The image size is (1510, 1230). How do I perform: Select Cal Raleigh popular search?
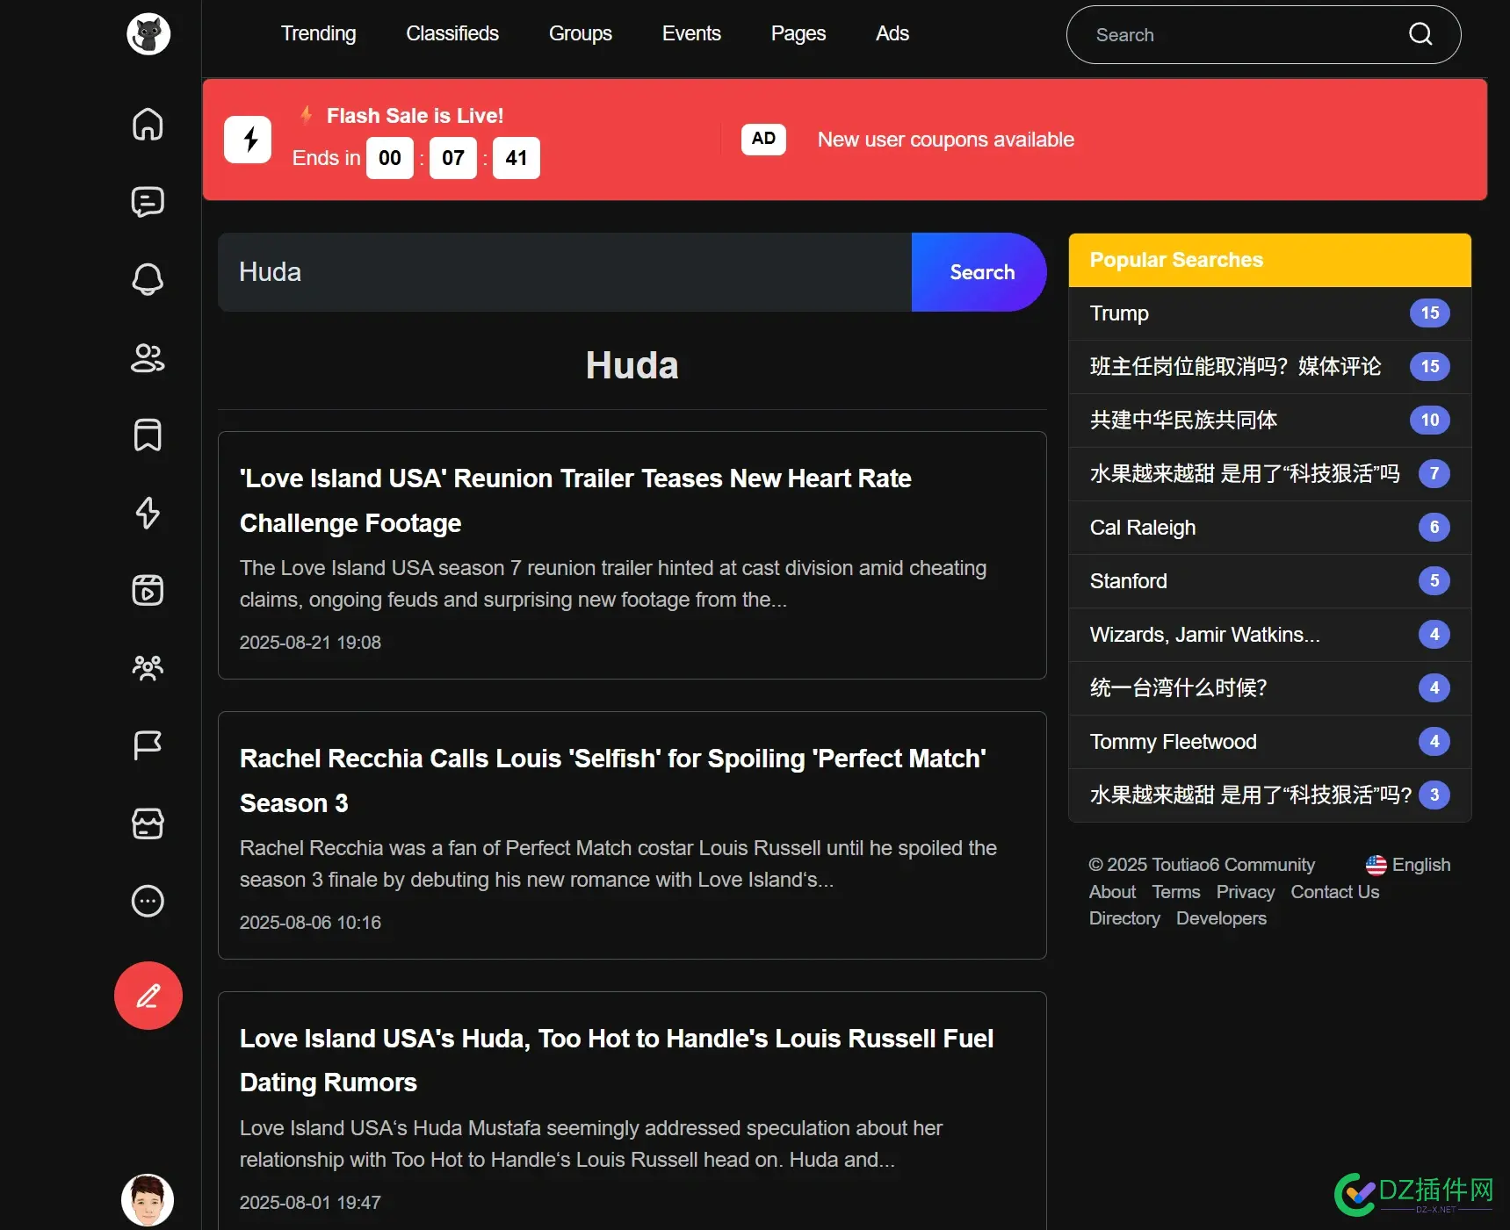pos(1270,528)
